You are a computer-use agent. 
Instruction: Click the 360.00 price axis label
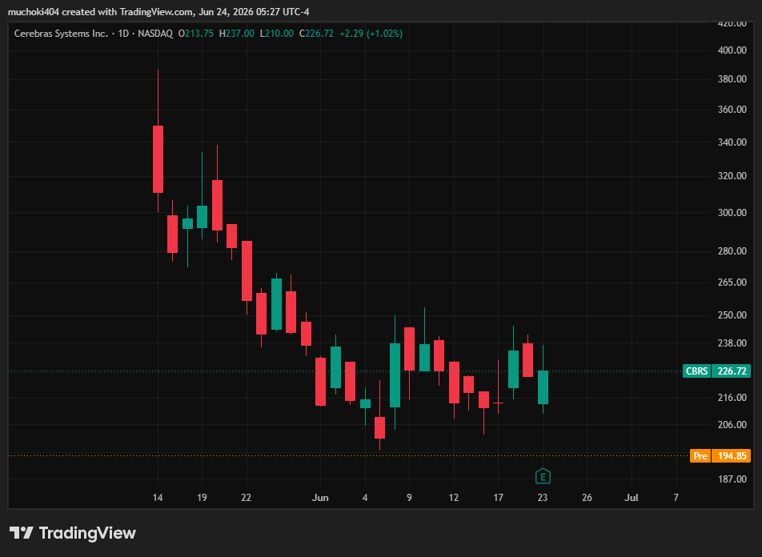point(732,110)
